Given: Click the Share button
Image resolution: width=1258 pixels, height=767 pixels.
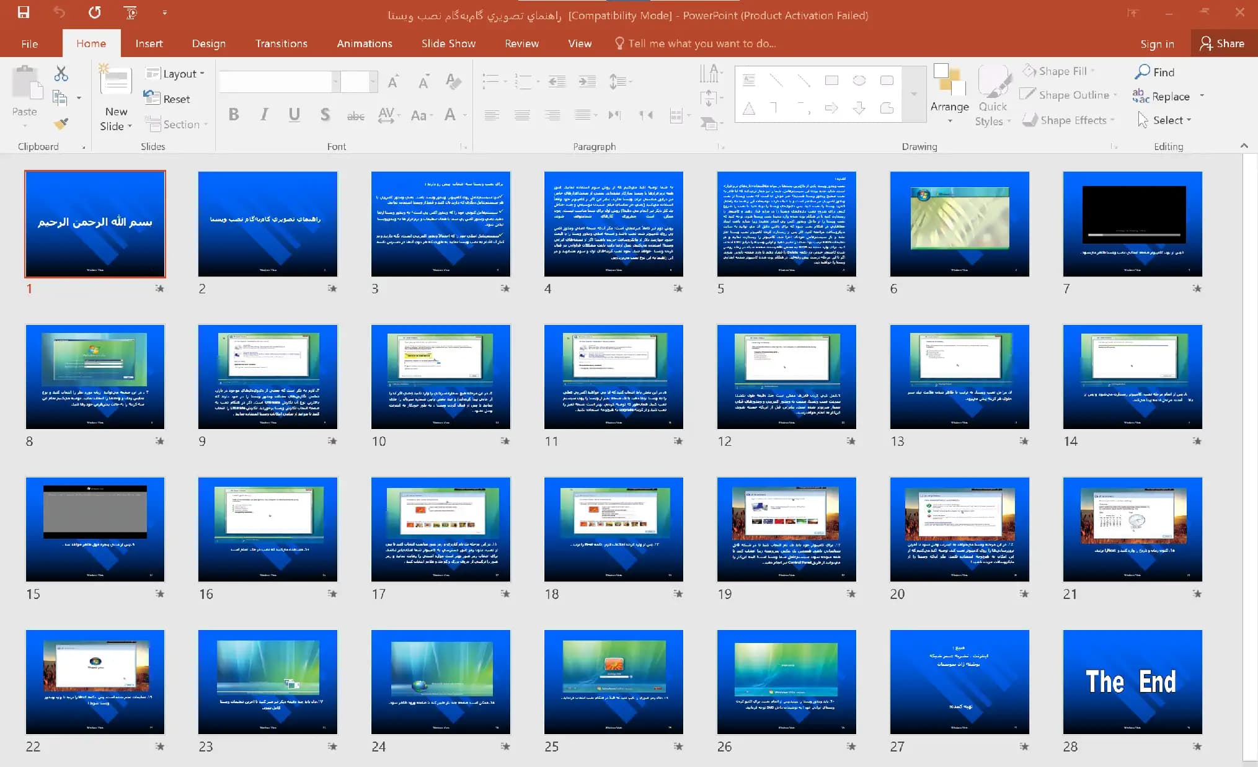Looking at the screenshot, I should coord(1222,43).
